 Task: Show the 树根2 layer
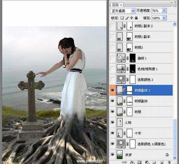tap(112, 47)
